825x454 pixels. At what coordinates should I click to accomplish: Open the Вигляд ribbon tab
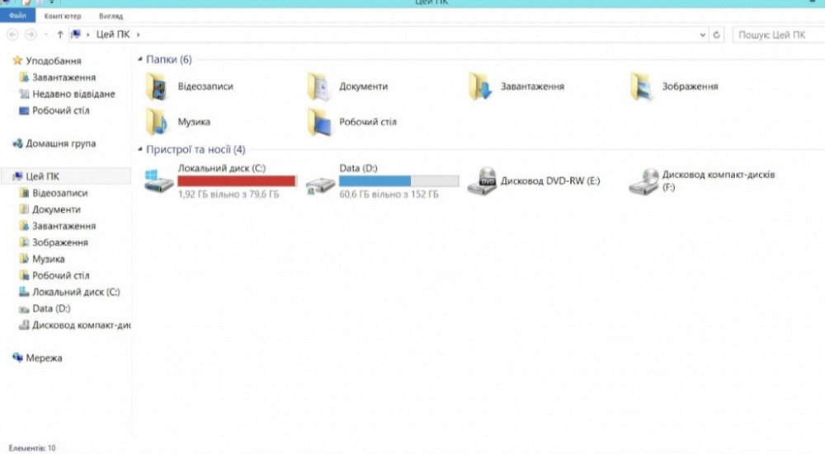[x=110, y=16]
